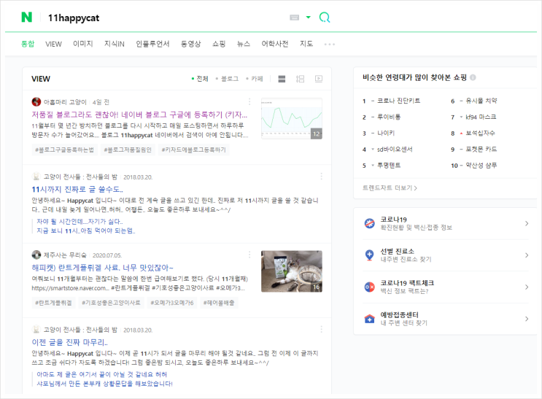542x399 pixels.
Task: Open the 지금 보니 11시 related link
Action: click(x=86, y=231)
